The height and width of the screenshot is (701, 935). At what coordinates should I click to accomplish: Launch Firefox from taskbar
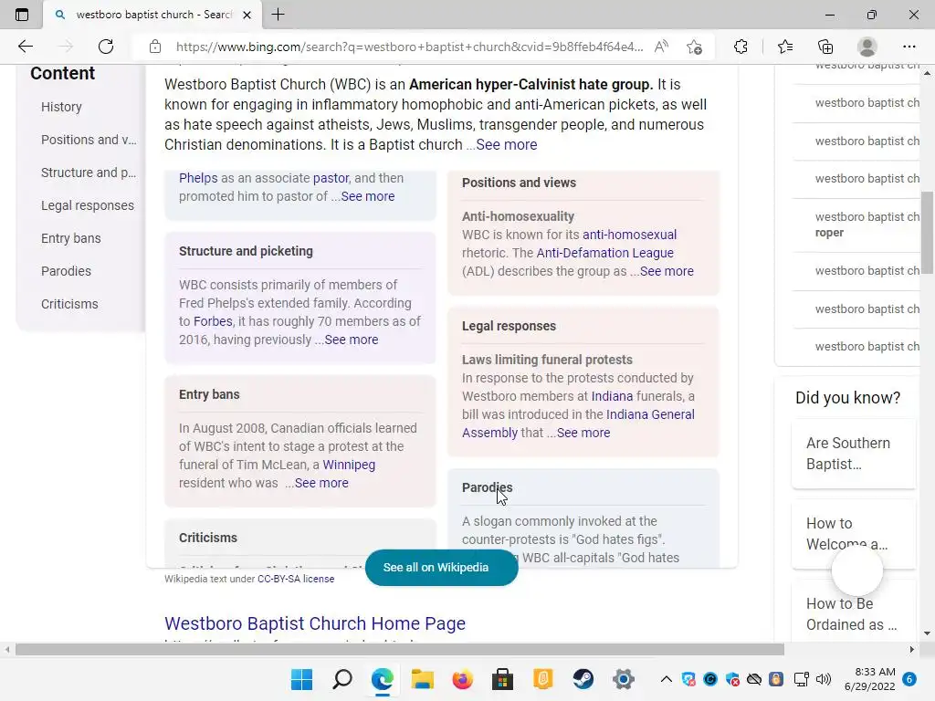click(x=462, y=679)
